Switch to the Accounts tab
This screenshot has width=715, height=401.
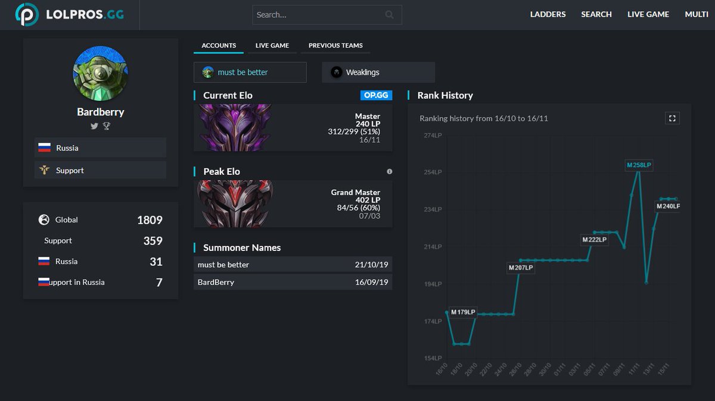point(219,46)
